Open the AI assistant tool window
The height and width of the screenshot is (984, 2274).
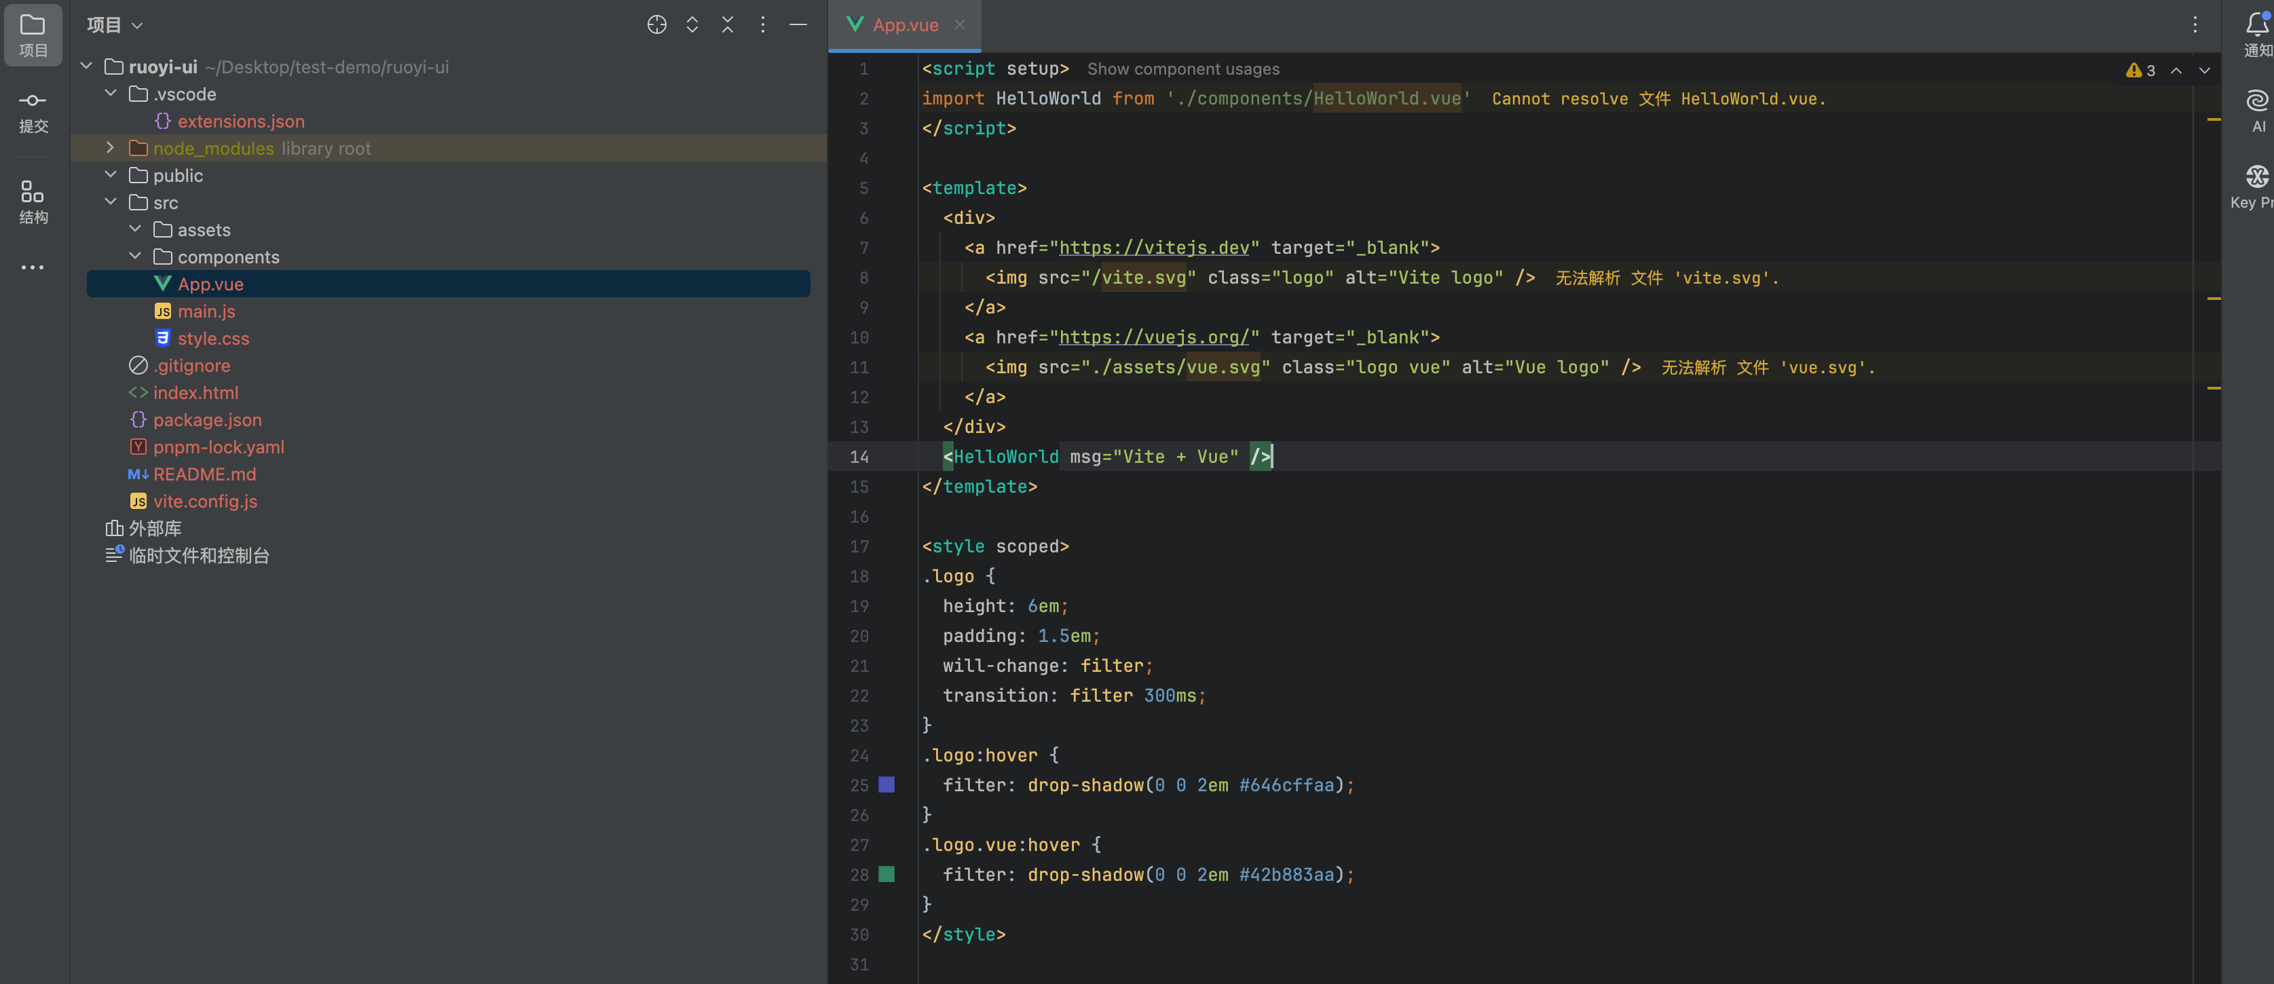(2257, 111)
